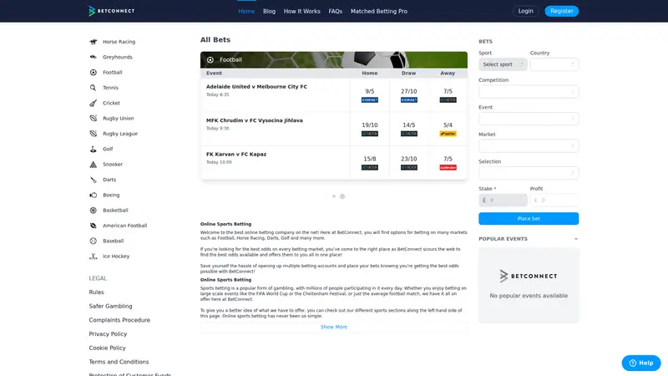Expand description with Show More
The image size is (668, 376).
[334, 327]
